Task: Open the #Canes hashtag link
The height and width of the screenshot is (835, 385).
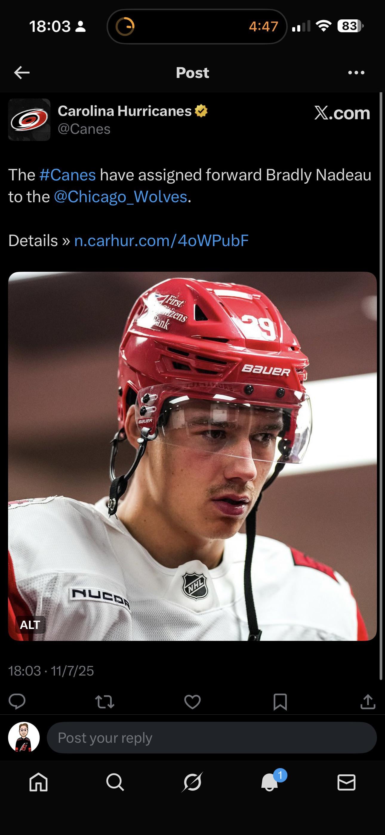Action: 67,175
